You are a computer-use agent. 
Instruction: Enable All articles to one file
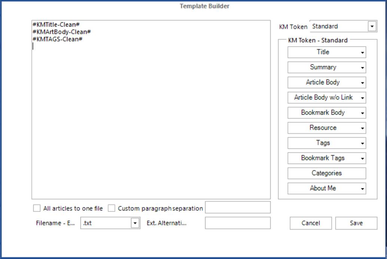pyautogui.click(x=37, y=208)
